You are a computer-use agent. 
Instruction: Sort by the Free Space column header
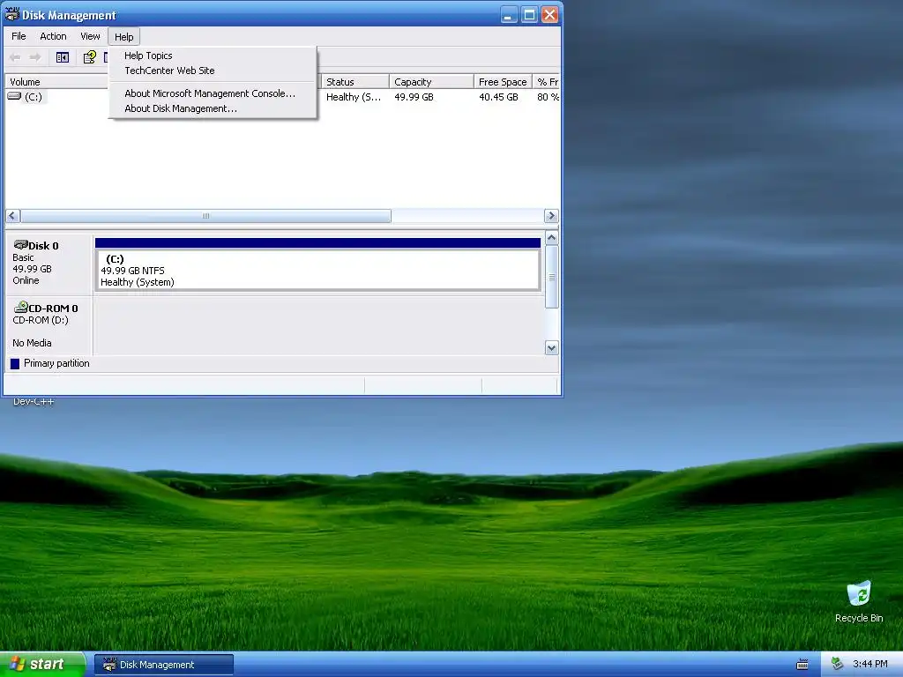pyautogui.click(x=503, y=82)
